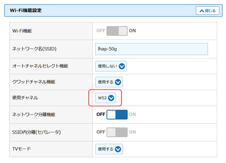The height and width of the screenshot is (163, 226).
Task: Click the ネットワーク名(SSID) text field
Action: point(151,49)
